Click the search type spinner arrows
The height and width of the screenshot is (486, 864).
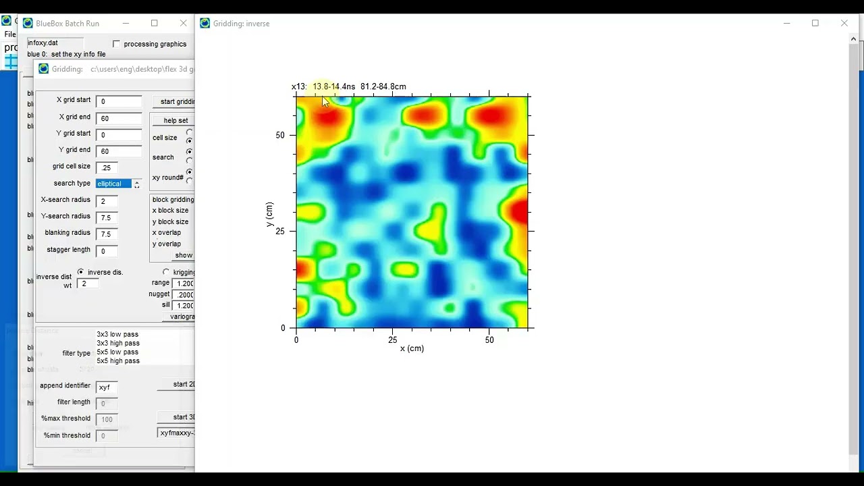137,184
